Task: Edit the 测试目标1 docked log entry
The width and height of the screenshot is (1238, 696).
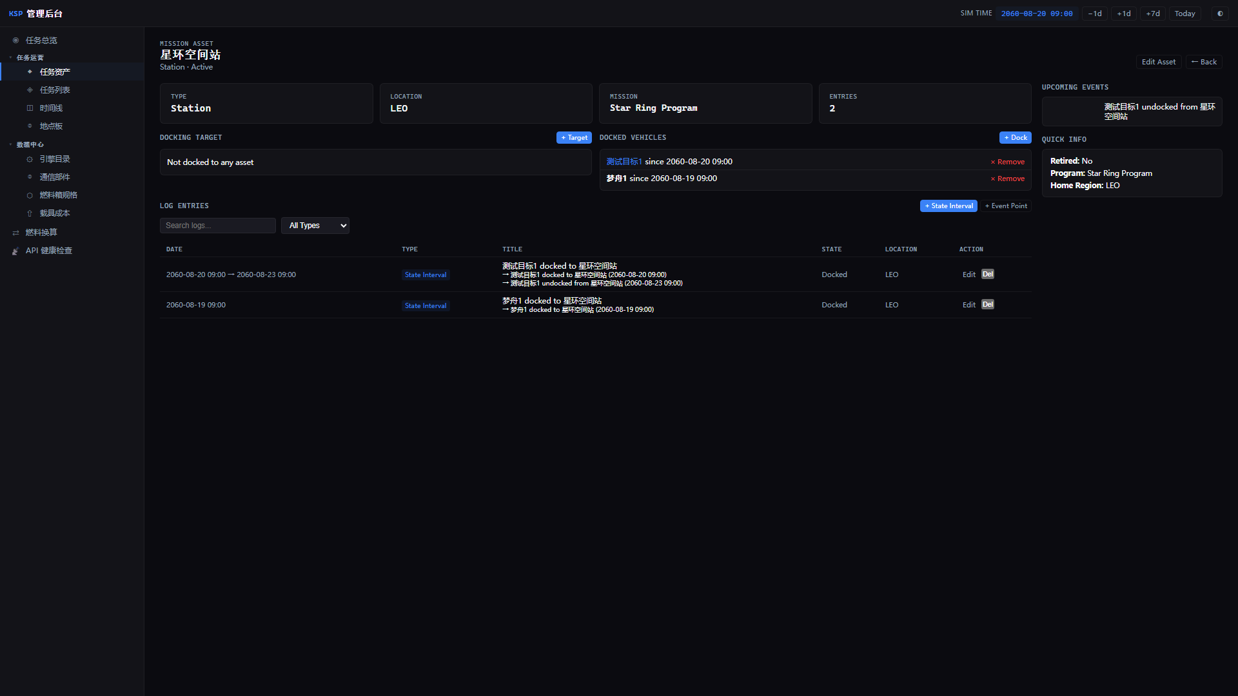Action: point(968,275)
